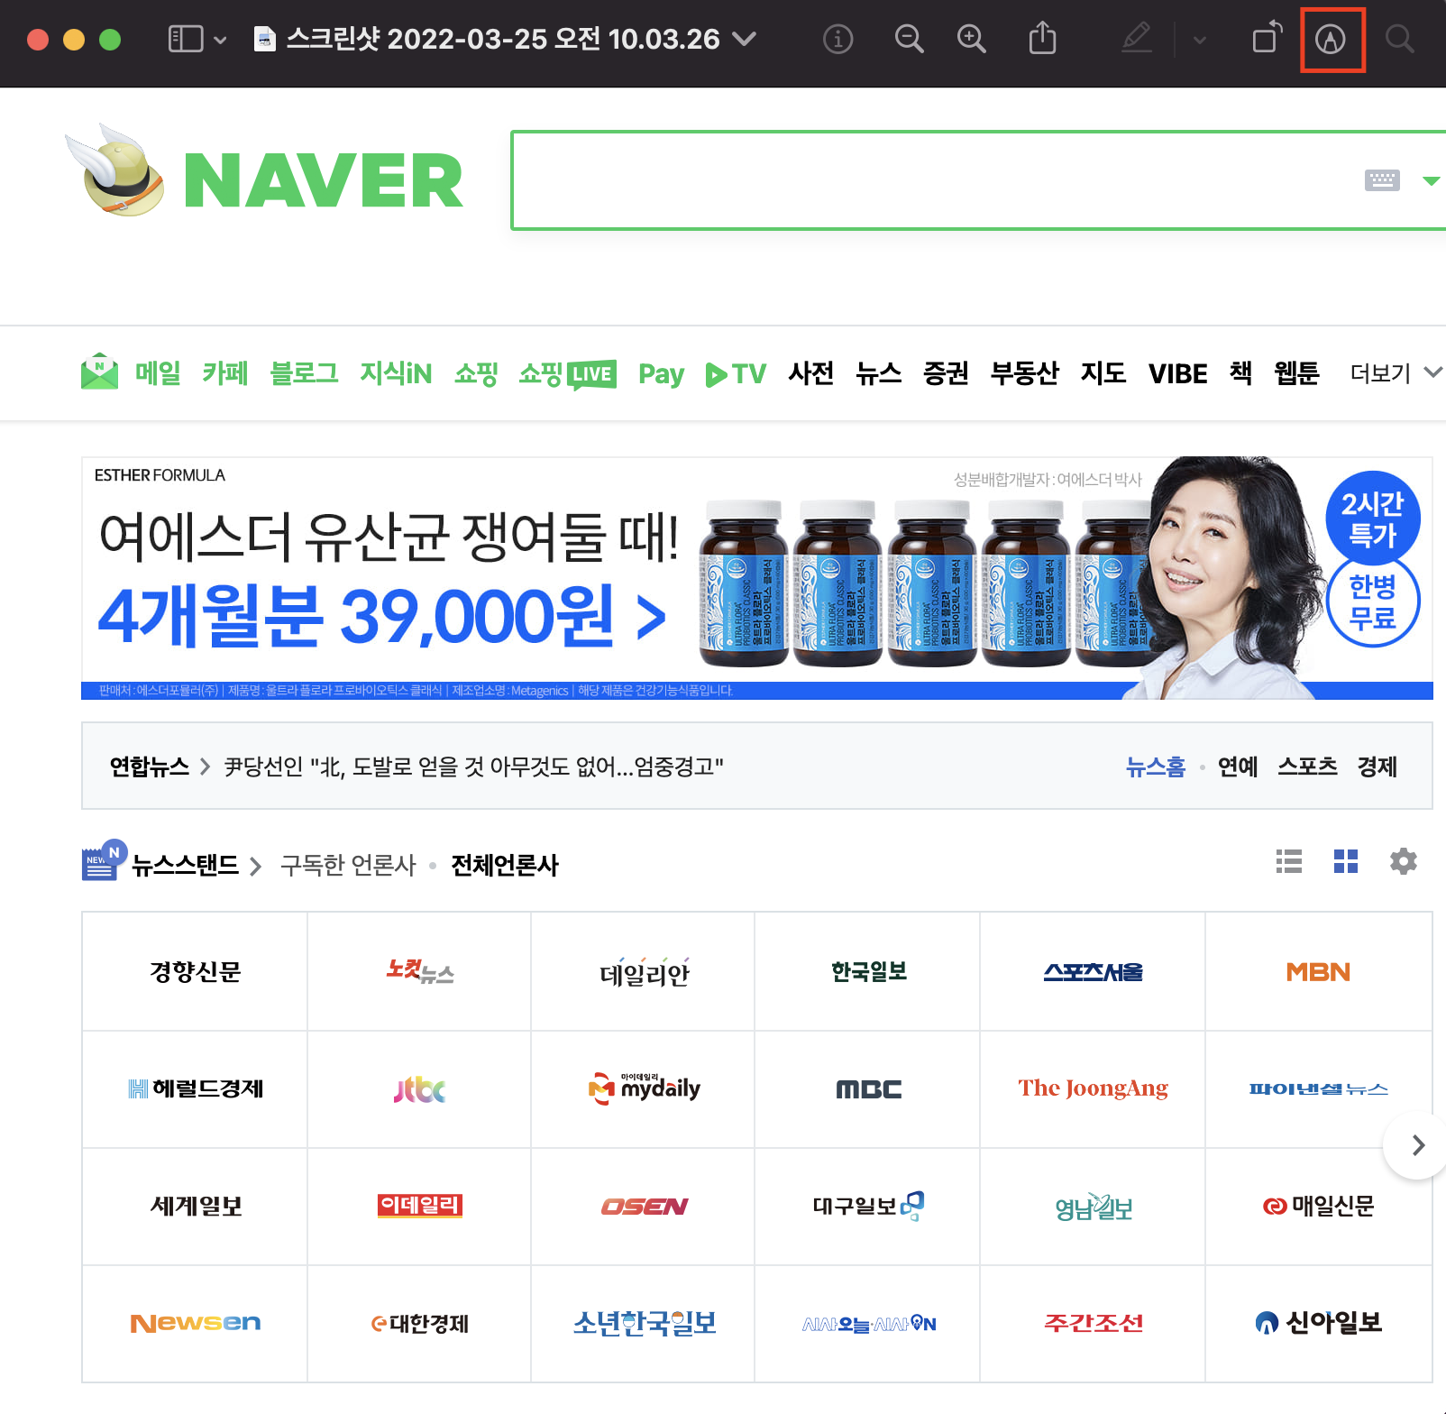Screen dimensions: 1446x1414
Task: Go to next page of publishers
Action: [1416, 1145]
